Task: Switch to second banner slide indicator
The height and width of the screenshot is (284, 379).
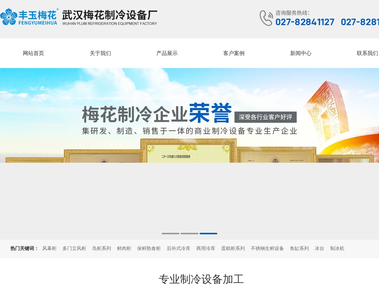Action: click(x=189, y=233)
